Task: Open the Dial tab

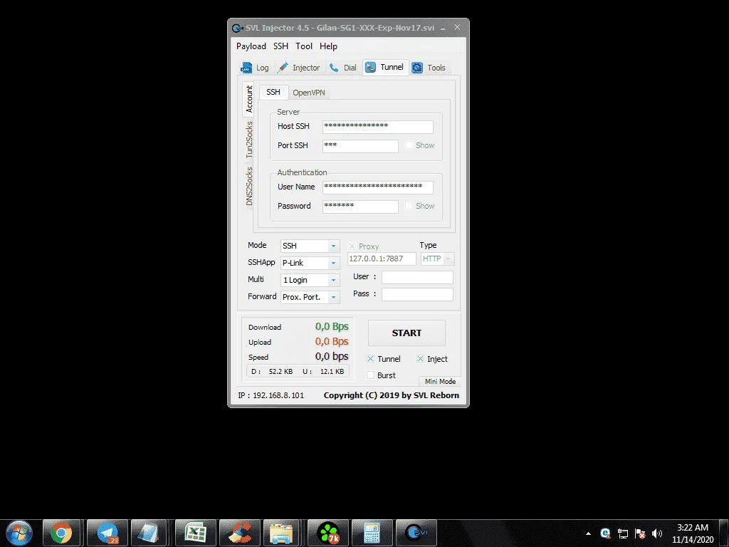Action: (x=342, y=68)
